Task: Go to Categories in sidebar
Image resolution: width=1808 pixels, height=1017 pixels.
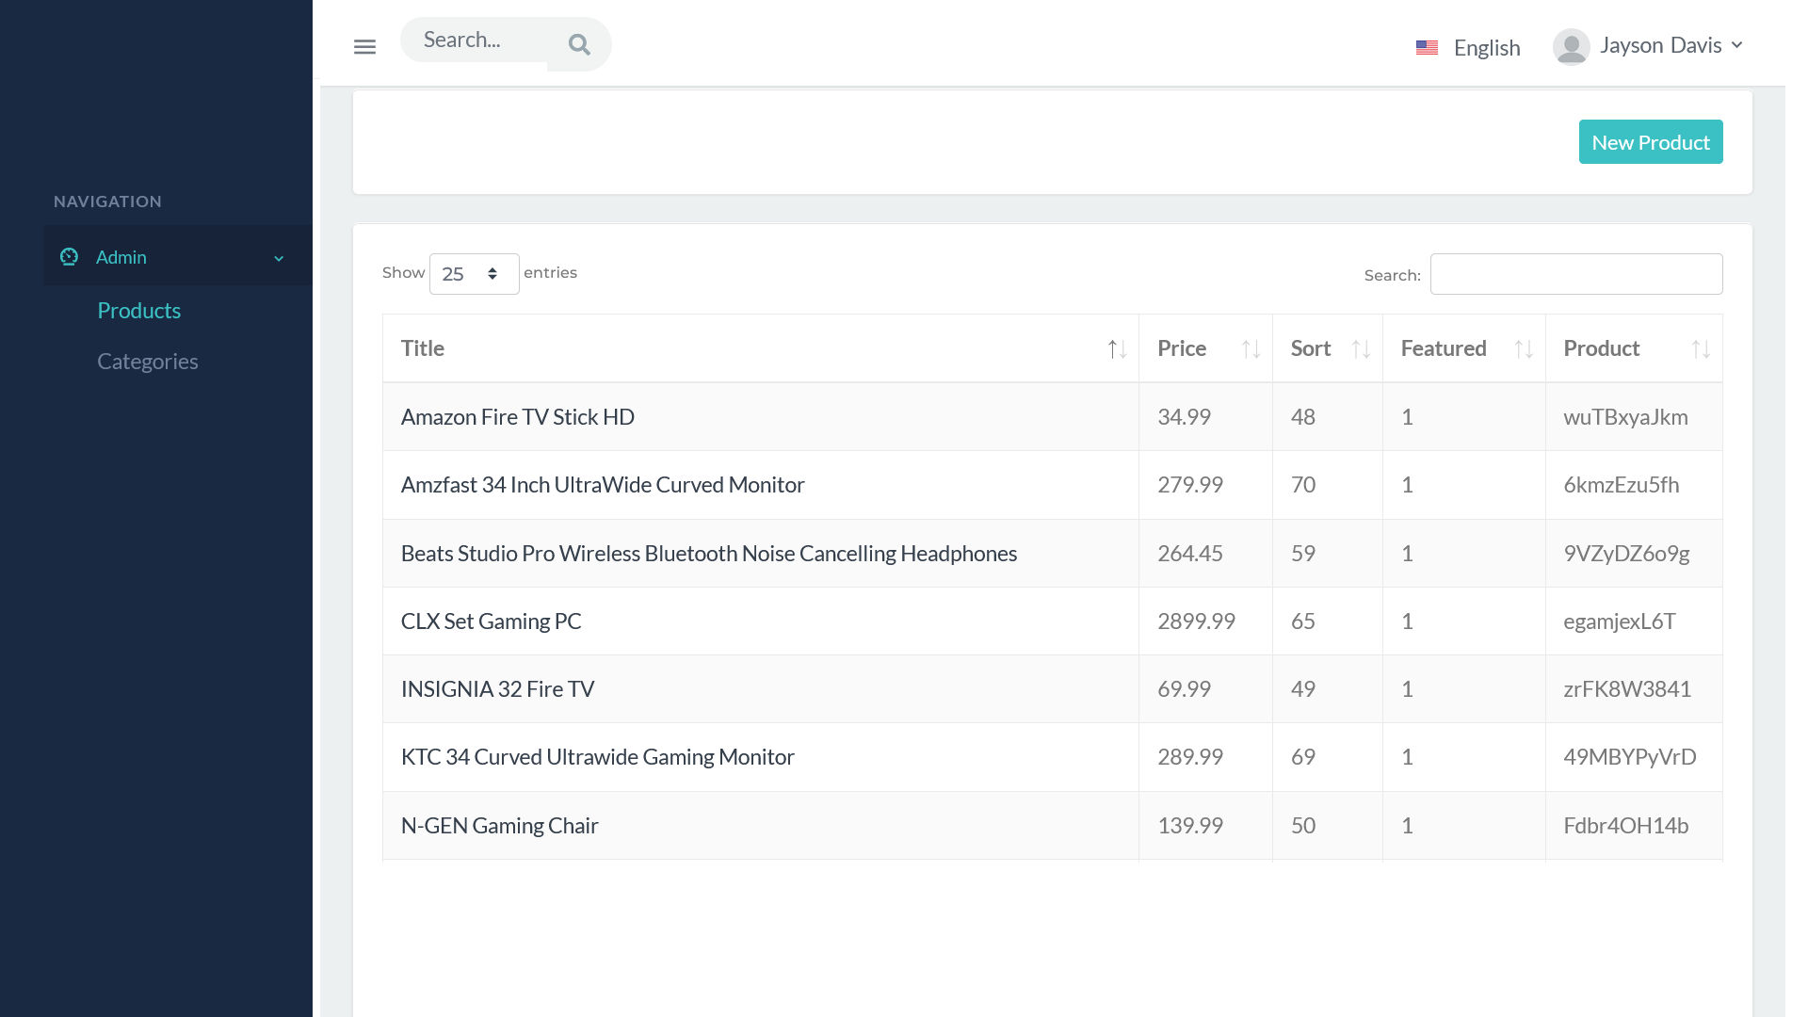Action: coord(148,362)
